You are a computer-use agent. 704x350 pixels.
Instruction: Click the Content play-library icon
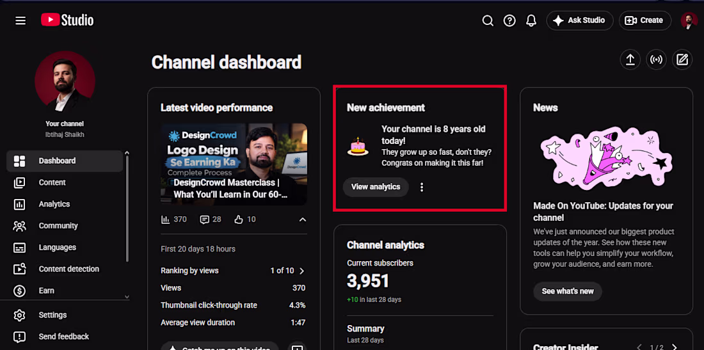(19, 182)
